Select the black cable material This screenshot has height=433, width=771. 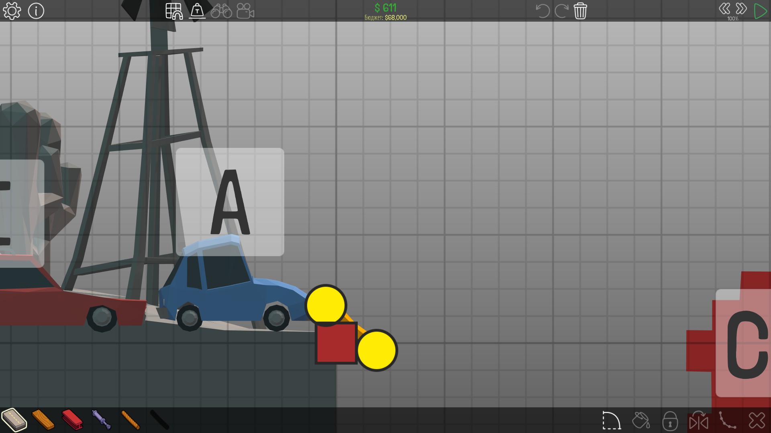point(159,419)
